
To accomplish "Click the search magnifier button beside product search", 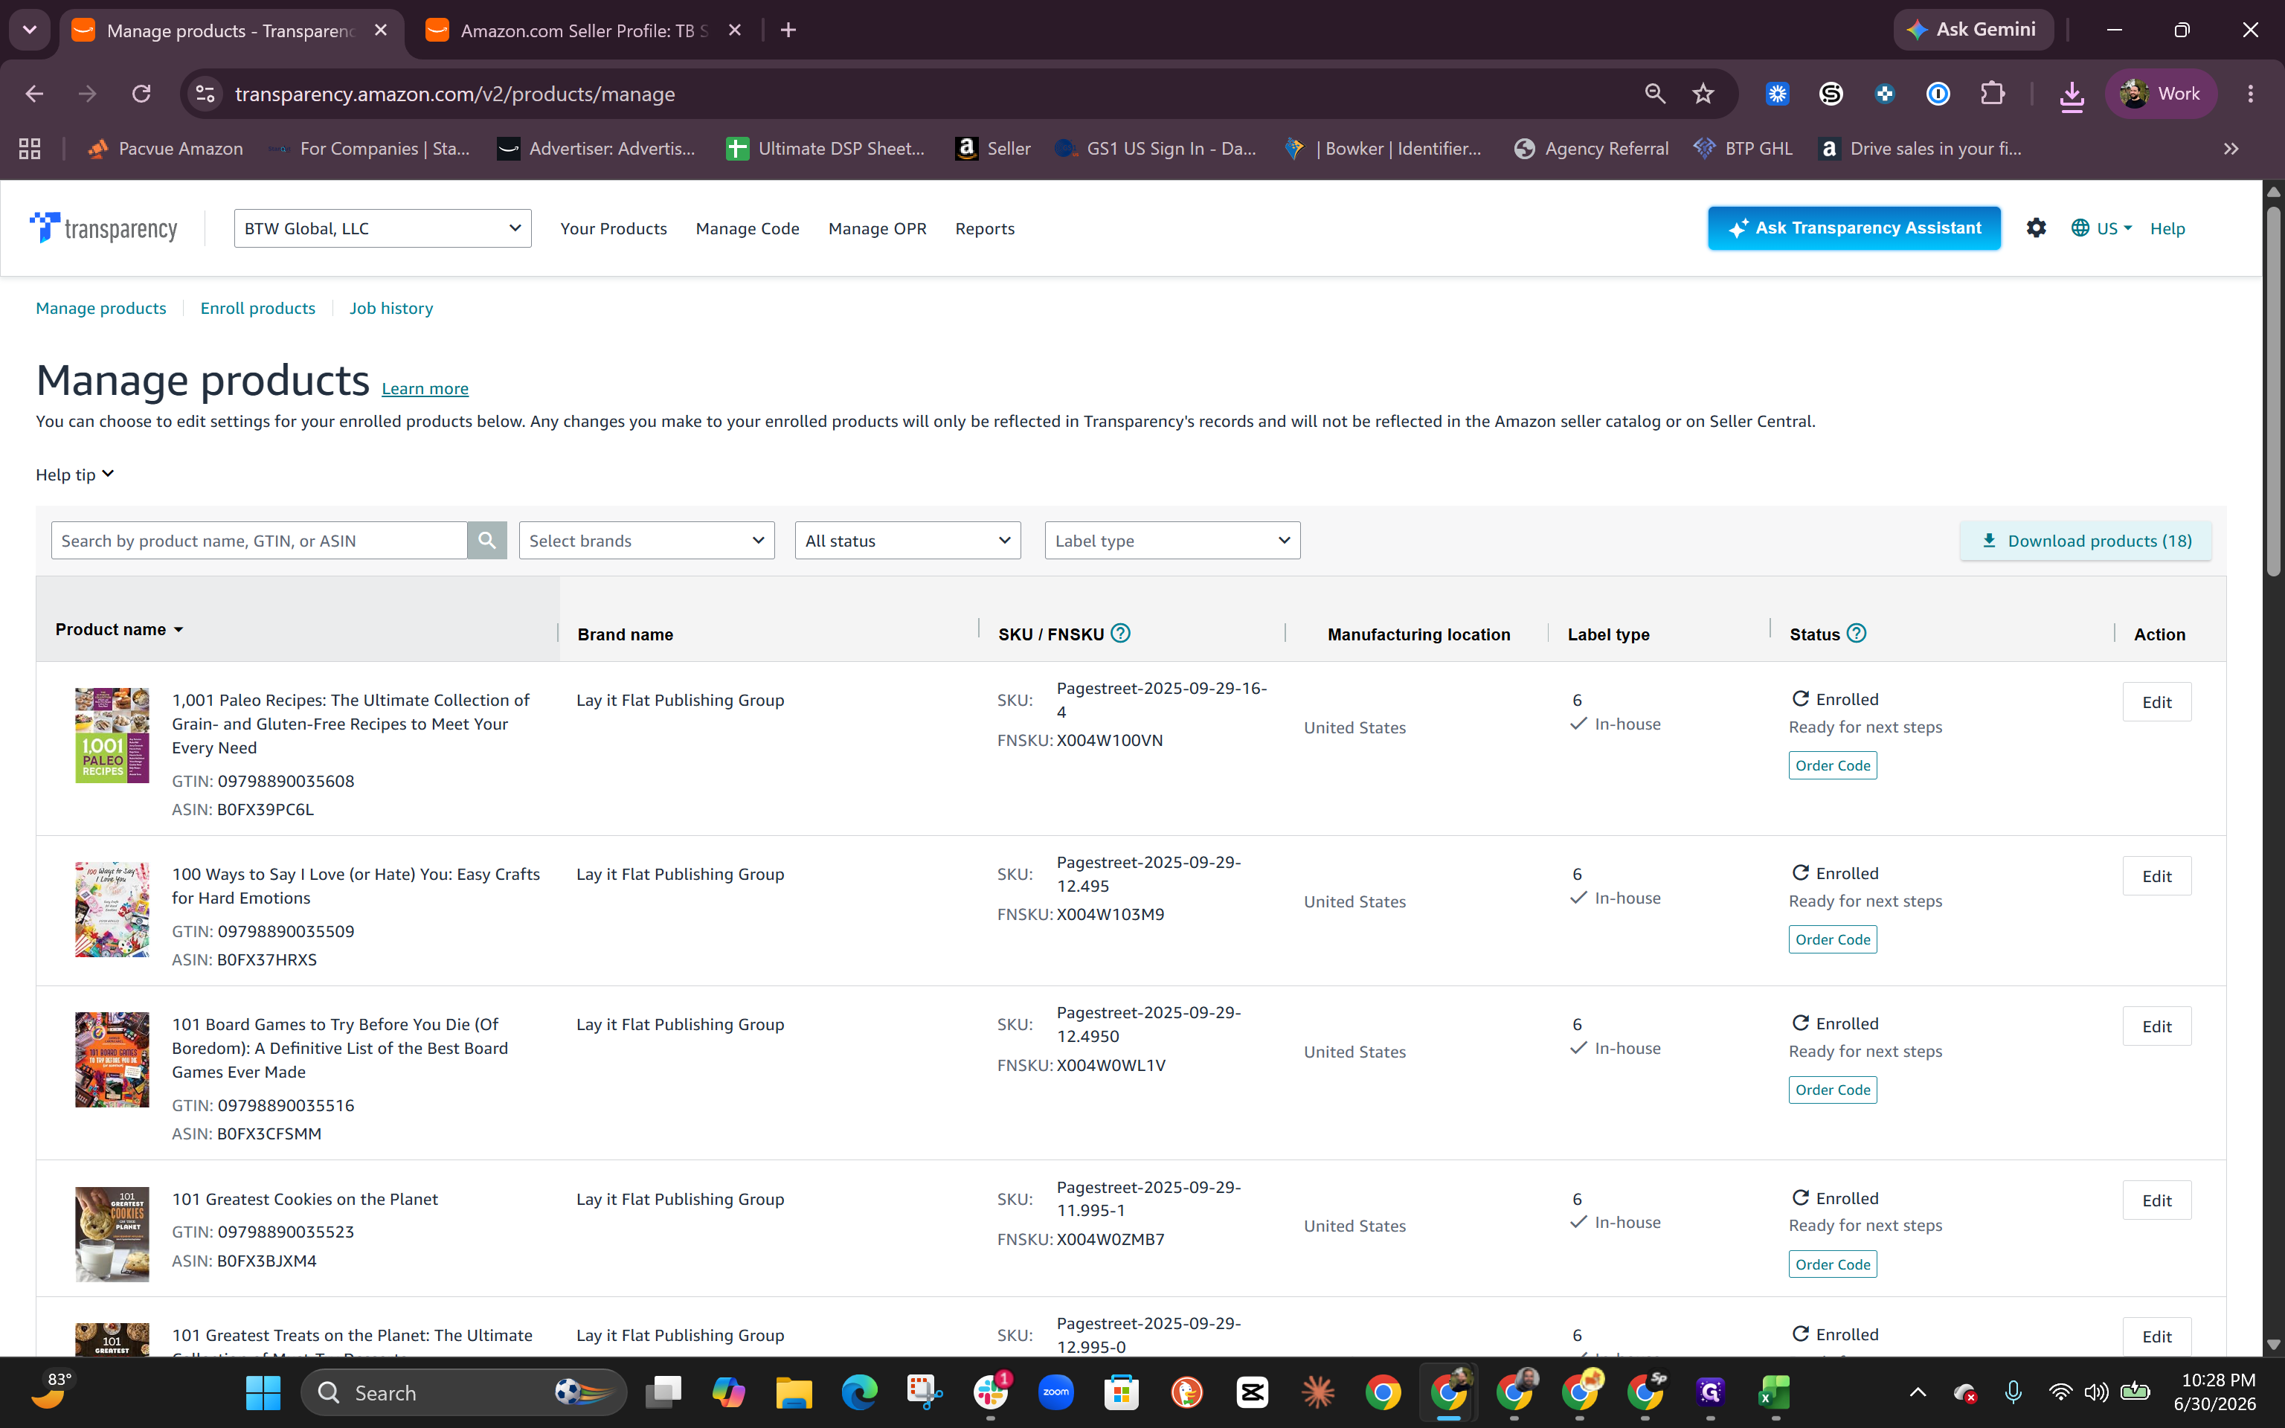I will point(487,540).
